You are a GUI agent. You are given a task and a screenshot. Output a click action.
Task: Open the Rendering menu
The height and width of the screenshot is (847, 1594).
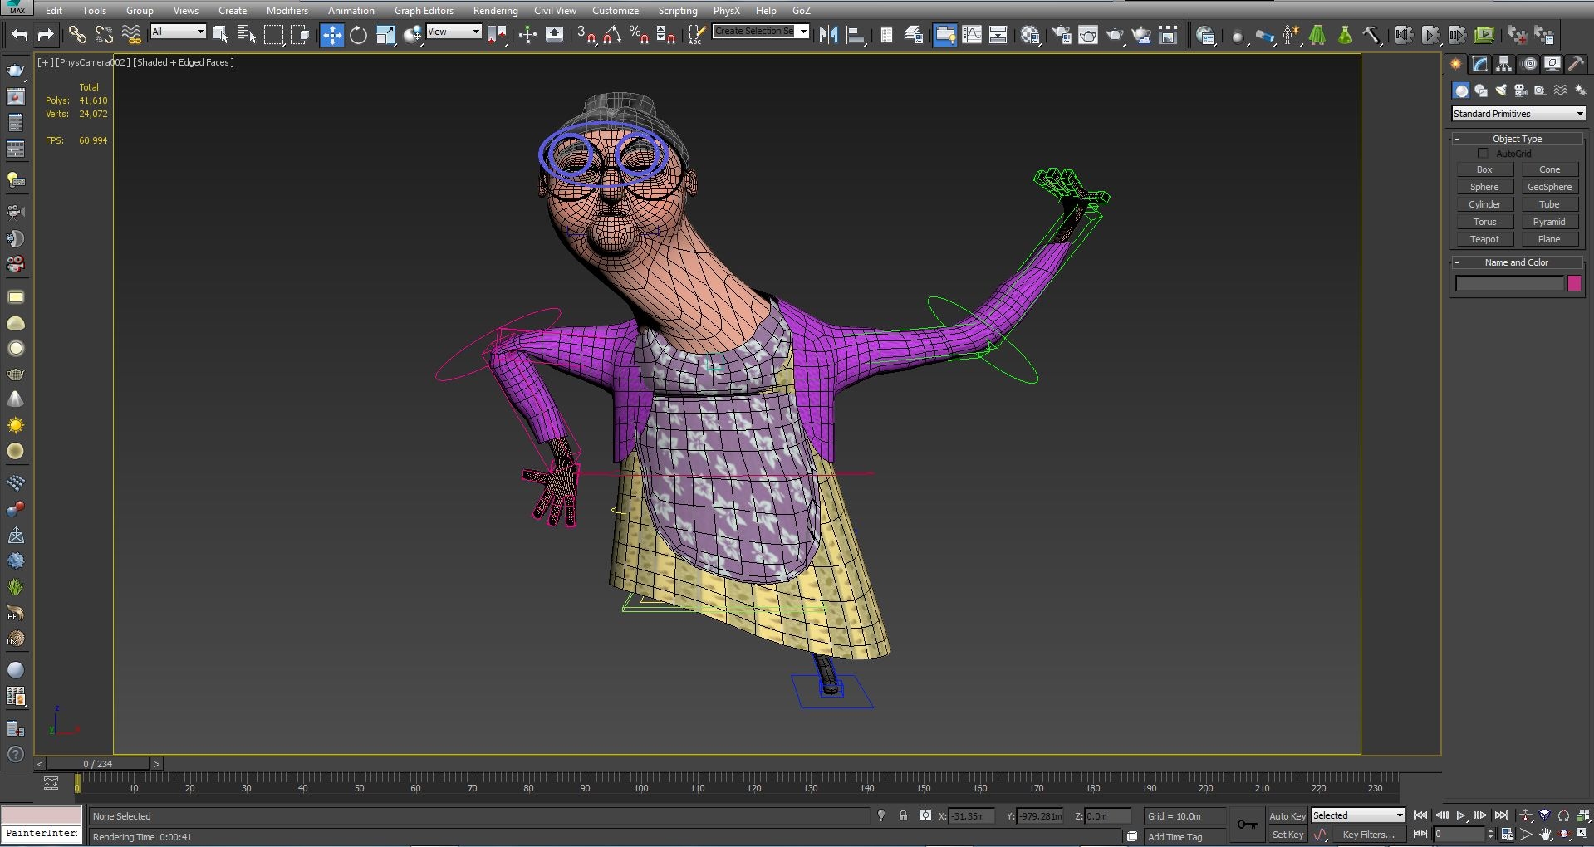pyautogui.click(x=495, y=10)
